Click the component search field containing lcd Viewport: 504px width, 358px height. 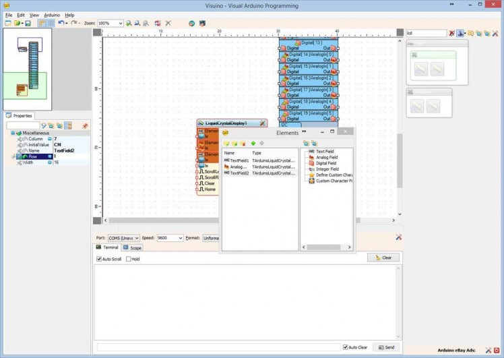(425, 32)
